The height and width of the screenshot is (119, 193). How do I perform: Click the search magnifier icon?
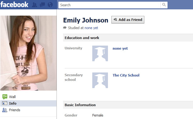pos(164,5)
